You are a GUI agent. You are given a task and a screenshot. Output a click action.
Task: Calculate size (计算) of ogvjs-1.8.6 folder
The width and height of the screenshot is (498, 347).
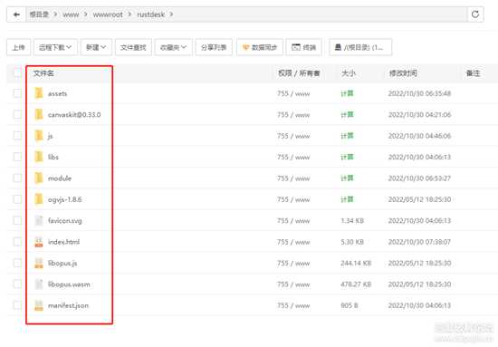click(347, 199)
